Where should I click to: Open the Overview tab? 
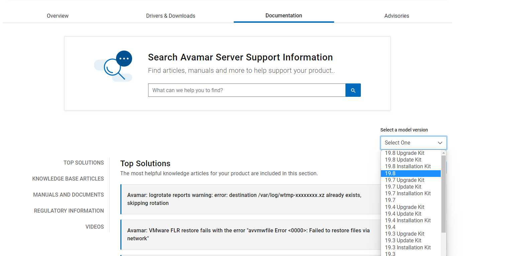[x=58, y=16]
